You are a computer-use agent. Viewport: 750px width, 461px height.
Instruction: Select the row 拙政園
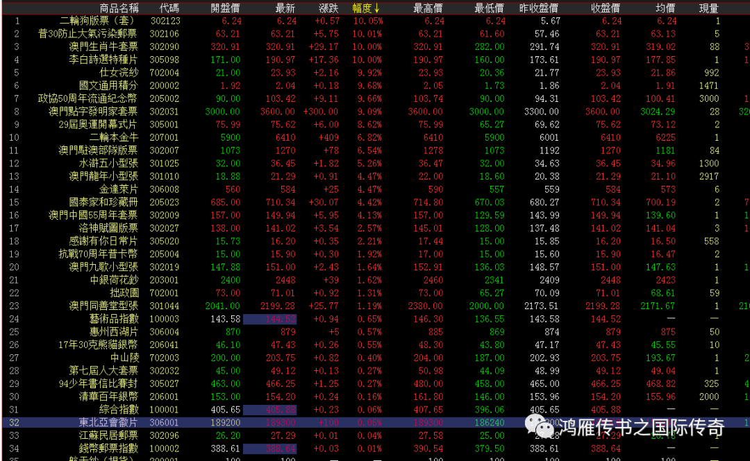tap(376, 293)
